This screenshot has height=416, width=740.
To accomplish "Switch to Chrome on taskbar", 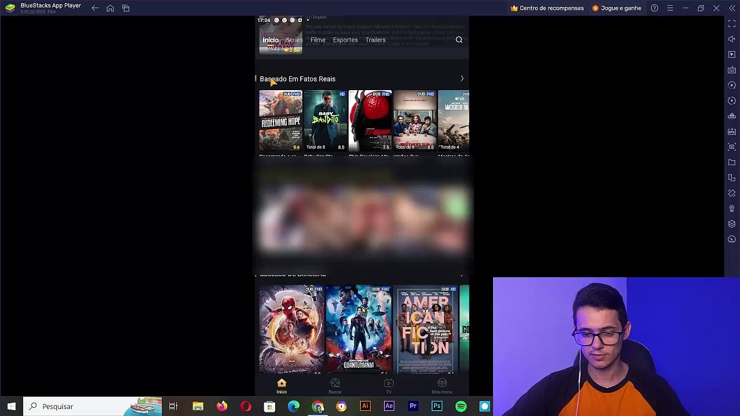I will pos(317,406).
